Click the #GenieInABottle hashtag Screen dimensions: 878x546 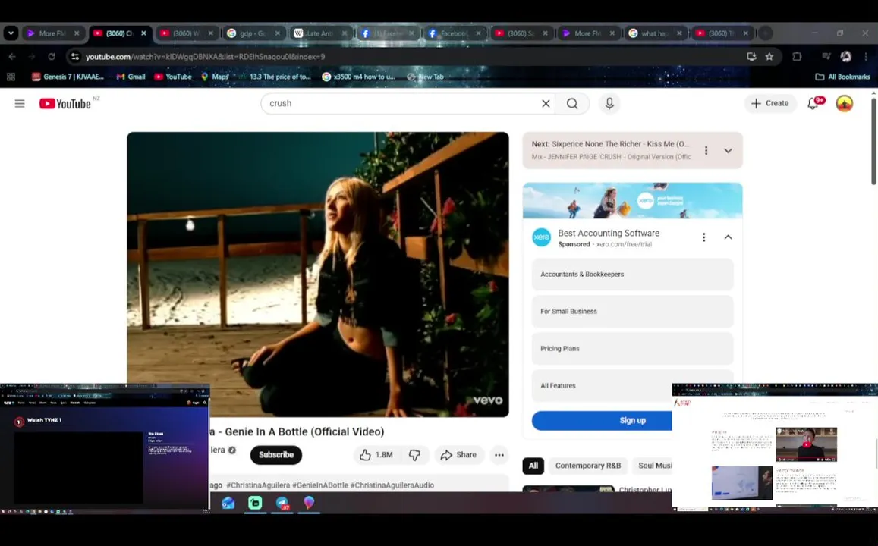[x=320, y=485]
